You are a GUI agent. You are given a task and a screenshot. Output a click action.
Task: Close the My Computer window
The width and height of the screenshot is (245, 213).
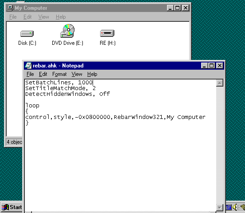pos(186,8)
